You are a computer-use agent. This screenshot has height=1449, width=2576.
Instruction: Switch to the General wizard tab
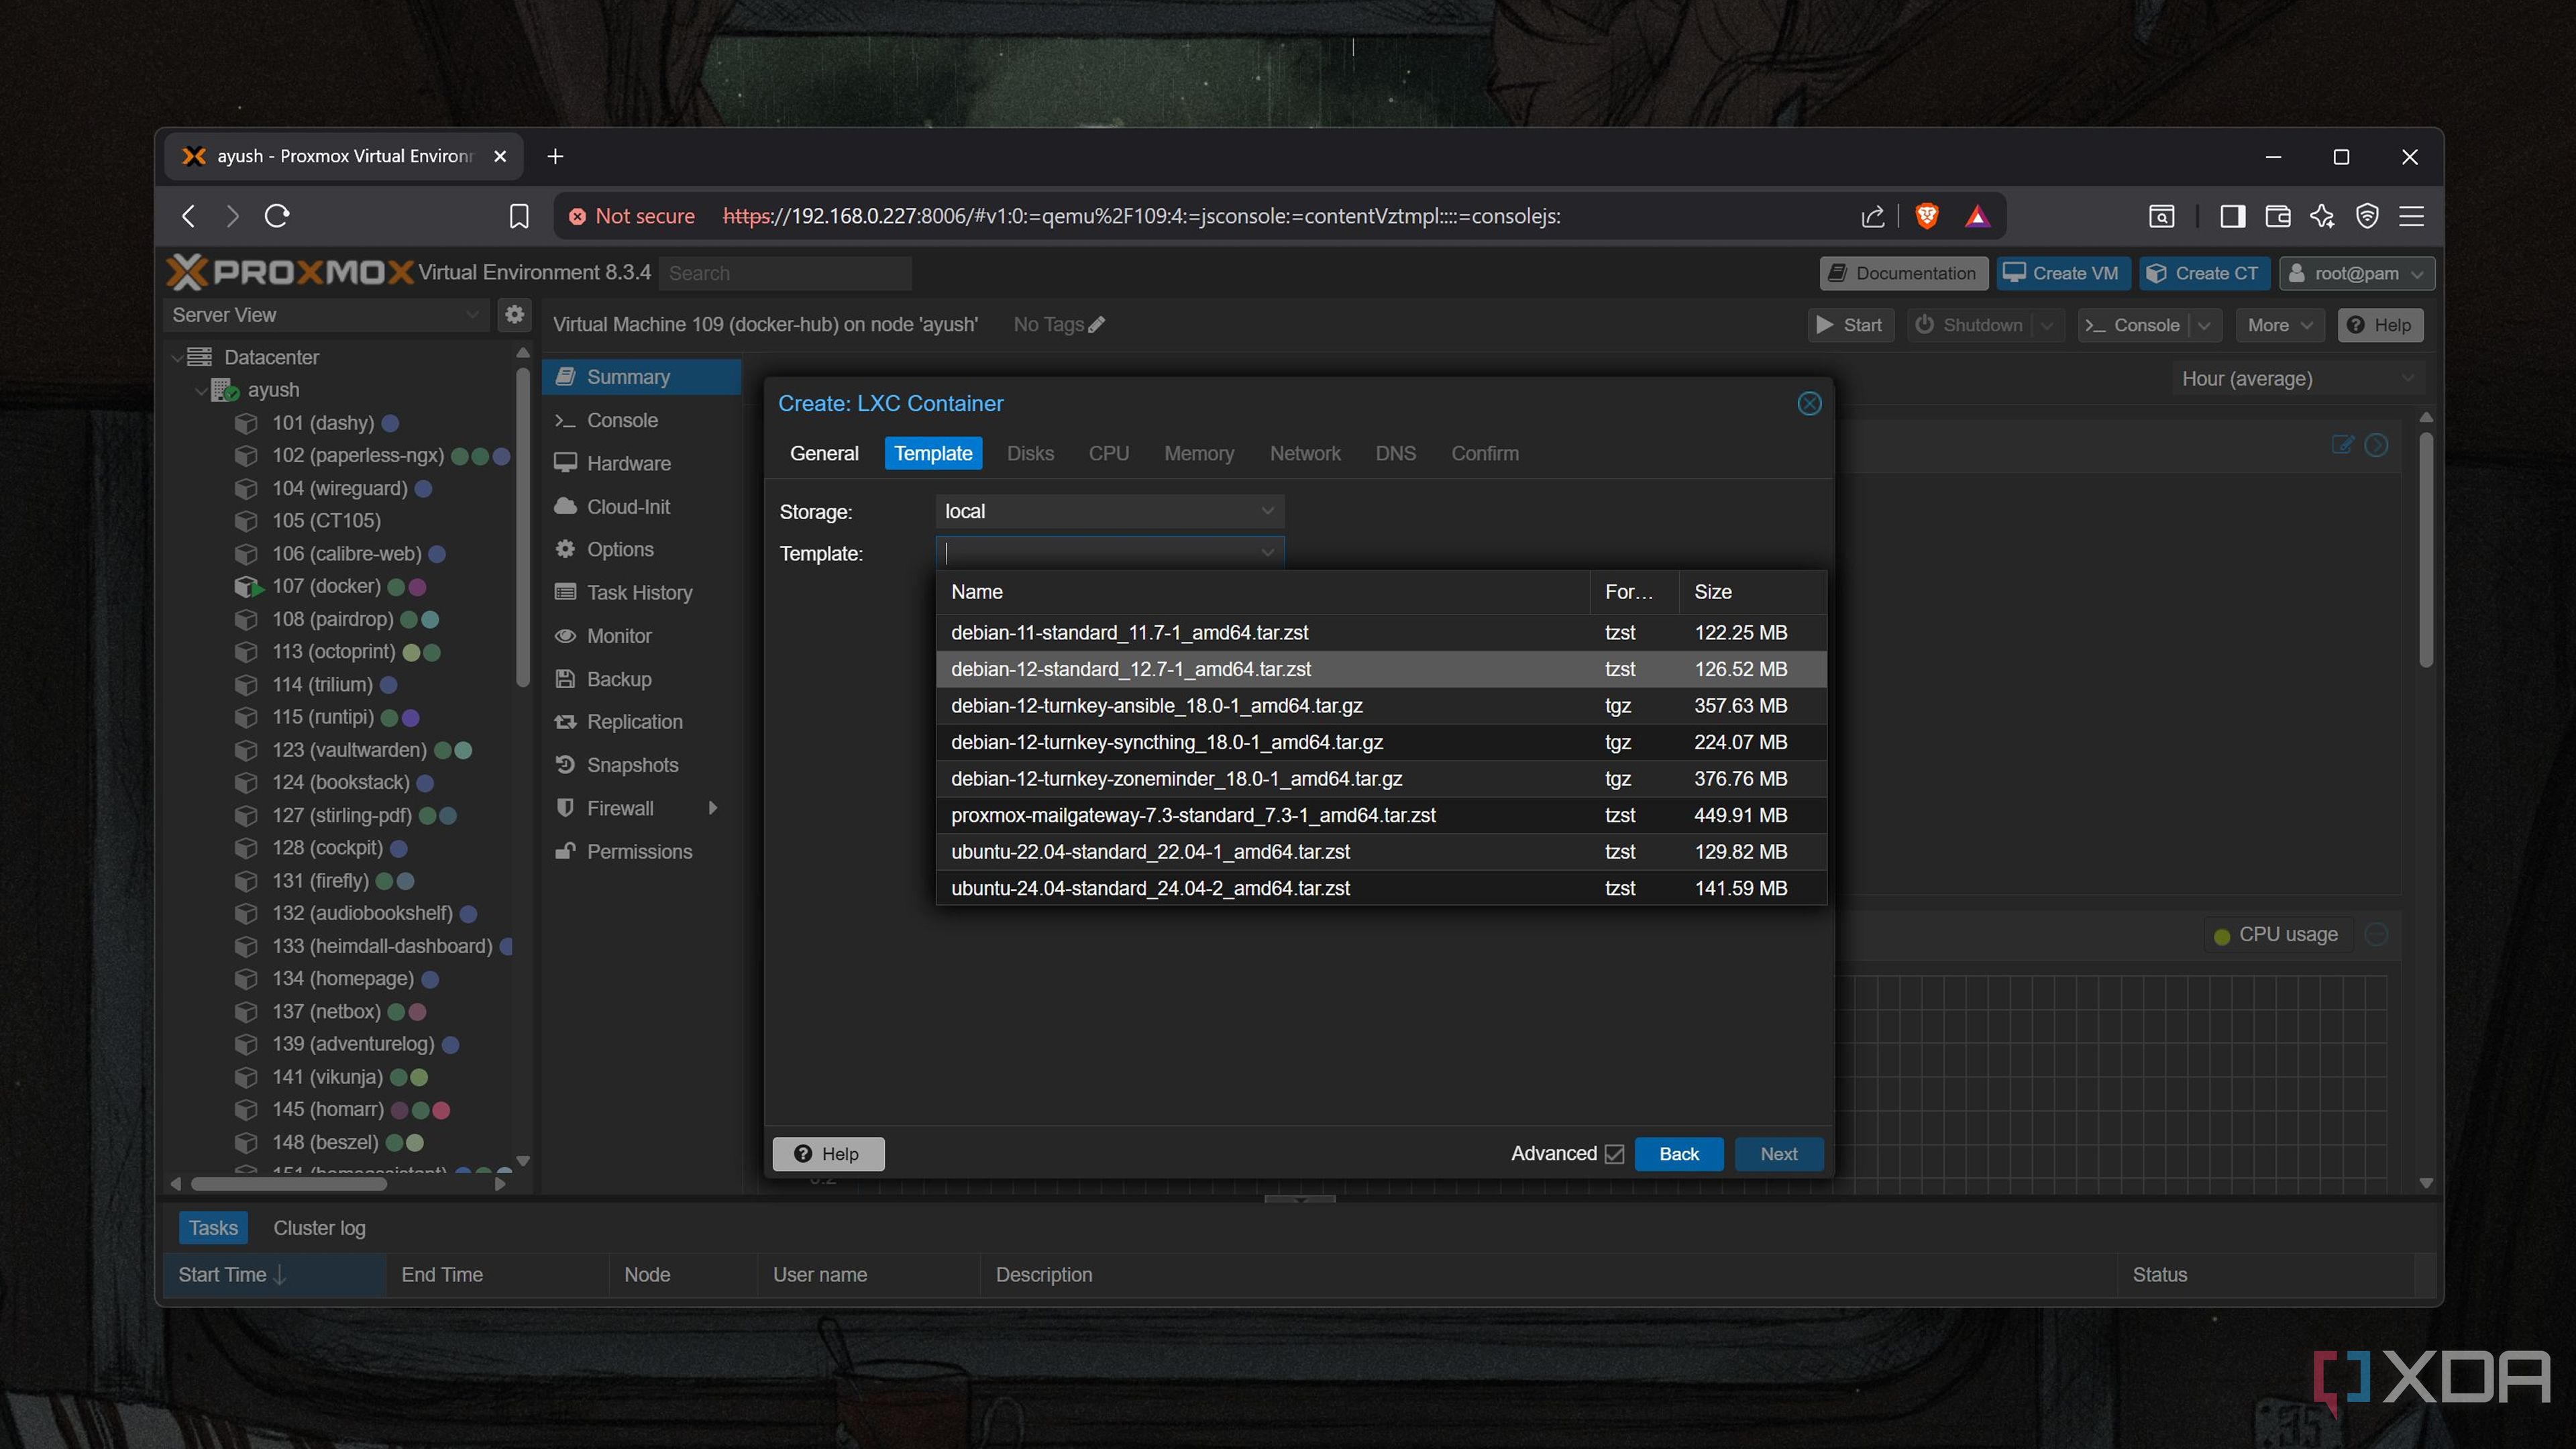click(x=824, y=453)
